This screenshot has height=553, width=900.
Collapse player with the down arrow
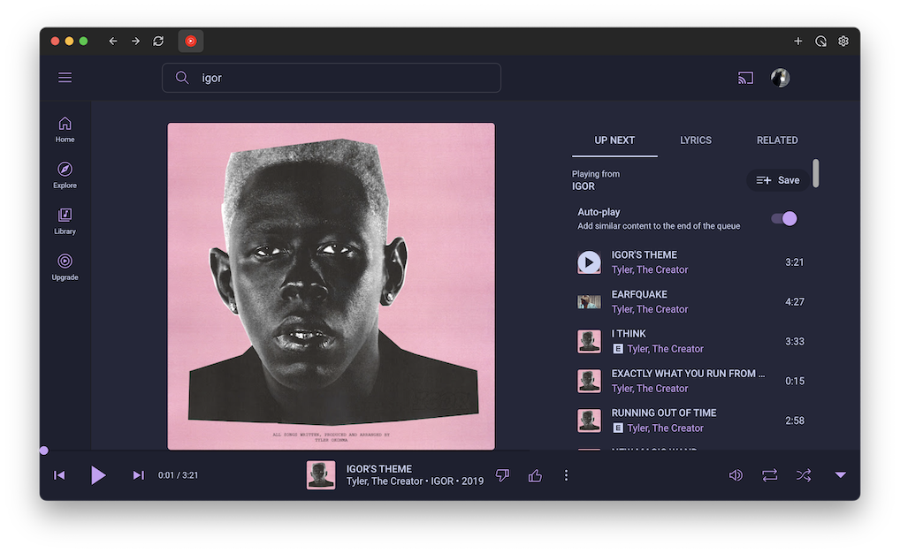pyautogui.click(x=841, y=475)
